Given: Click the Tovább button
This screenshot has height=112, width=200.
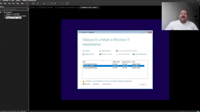Looking at the screenshot, I should (142, 84).
